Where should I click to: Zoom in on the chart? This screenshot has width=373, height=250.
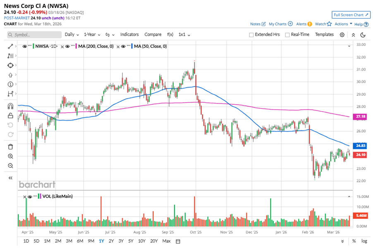click(10, 156)
